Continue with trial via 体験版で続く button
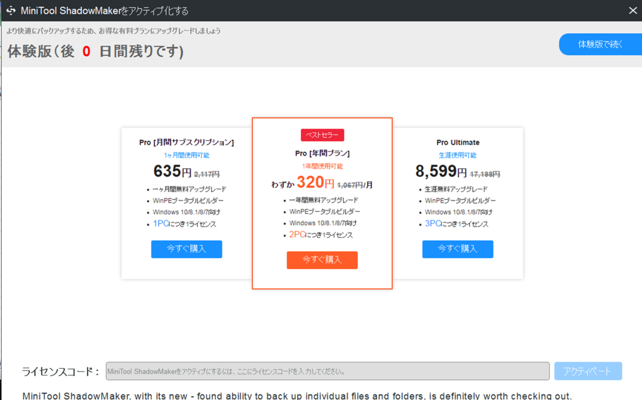Image resolution: width=642 pixels, height=400 pixels. 600,44
